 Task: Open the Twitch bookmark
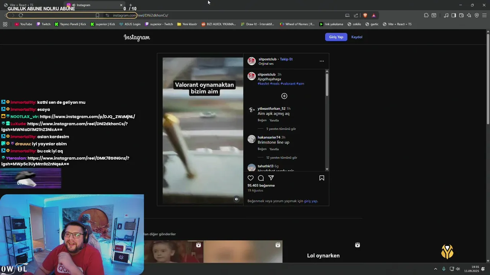(x=43, y=24)
